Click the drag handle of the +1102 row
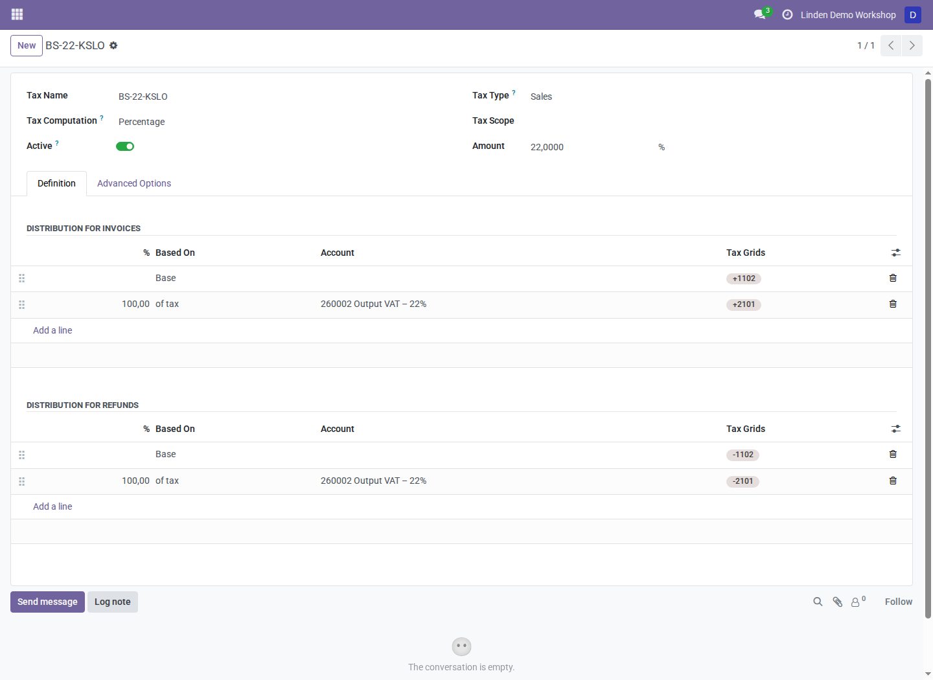The width and height of the screenshot is (933, 680). pyautogui.click(x=21, y=278)
